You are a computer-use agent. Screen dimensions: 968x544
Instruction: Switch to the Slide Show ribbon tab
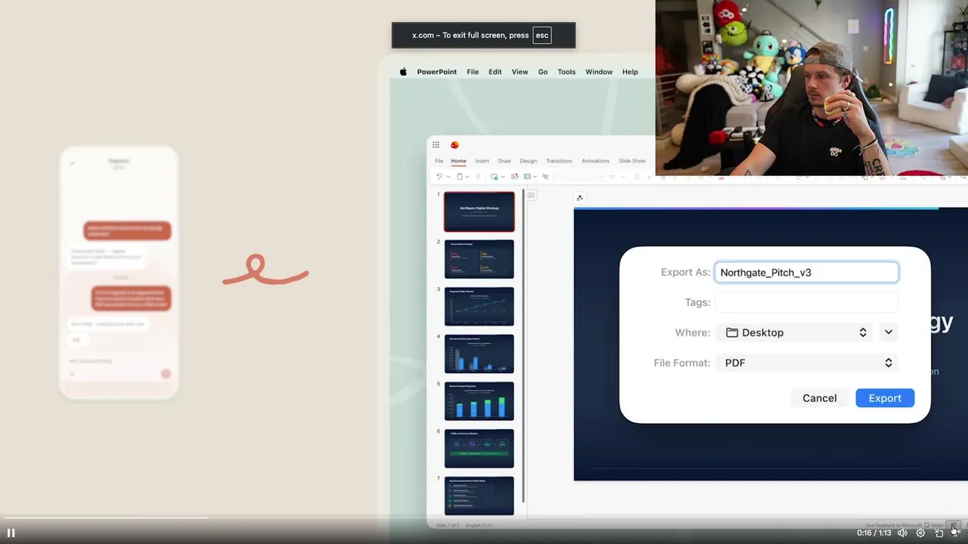(x=632, y=161)
